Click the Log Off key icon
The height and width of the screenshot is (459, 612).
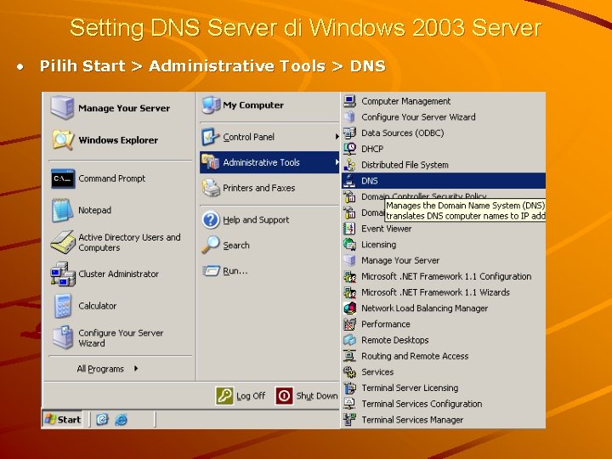tap(224, 396)
